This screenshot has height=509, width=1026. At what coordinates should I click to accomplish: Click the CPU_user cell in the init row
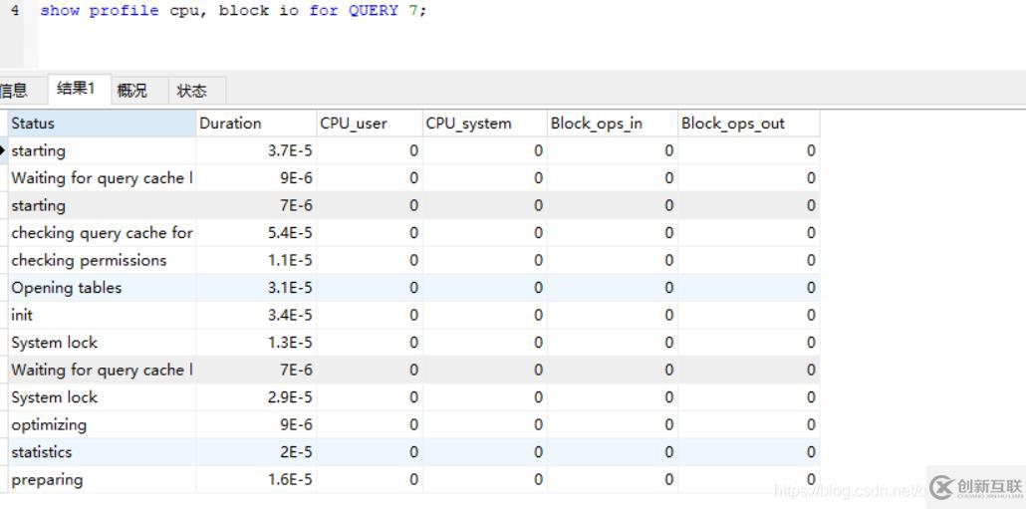tap(370, 316)
